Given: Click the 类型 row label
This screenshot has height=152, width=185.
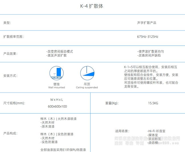Looking at the screenshot, I should point(7,23).
